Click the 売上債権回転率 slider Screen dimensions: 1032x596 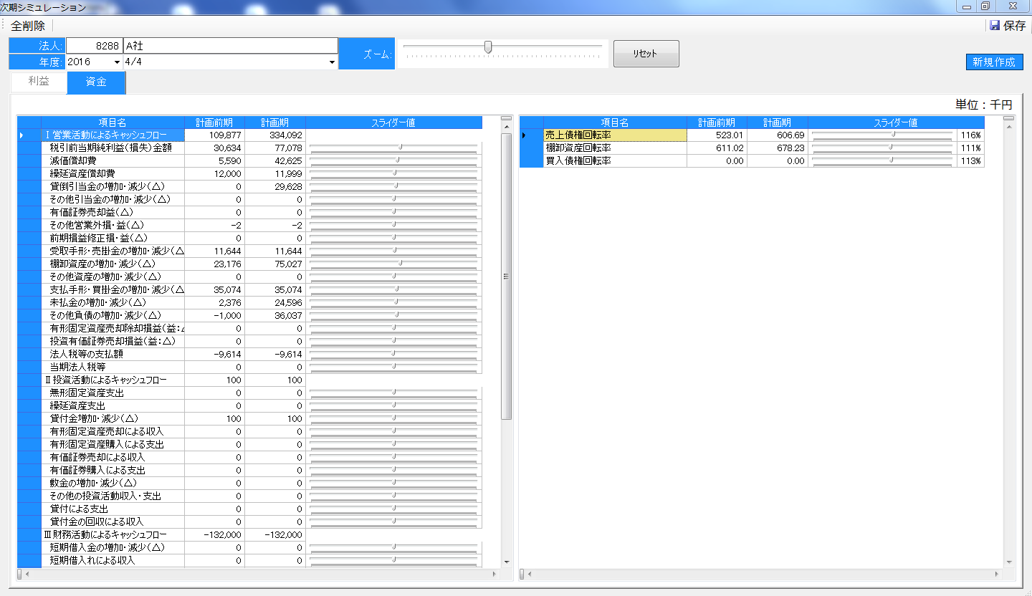[x=881, y=135]
